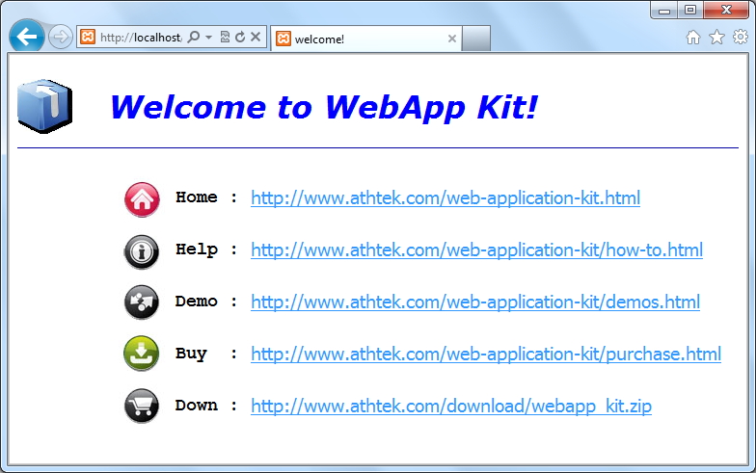The height and width of the screenshot is (473, 756).
Task: Close the 'welcome!' tab
Action: coord(452,39)
